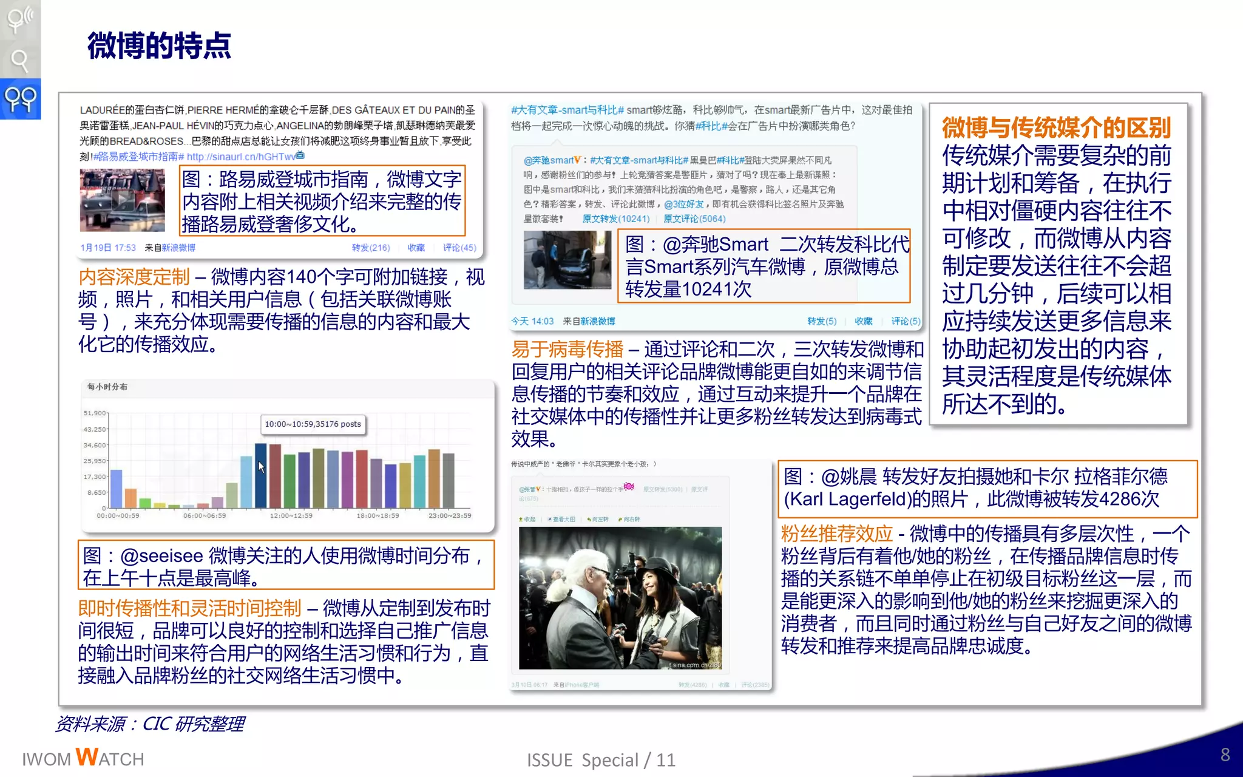Click the magnifier search icon in left strip
Viewport: 1243px width, 777px height.
click(x=19, y=60)
